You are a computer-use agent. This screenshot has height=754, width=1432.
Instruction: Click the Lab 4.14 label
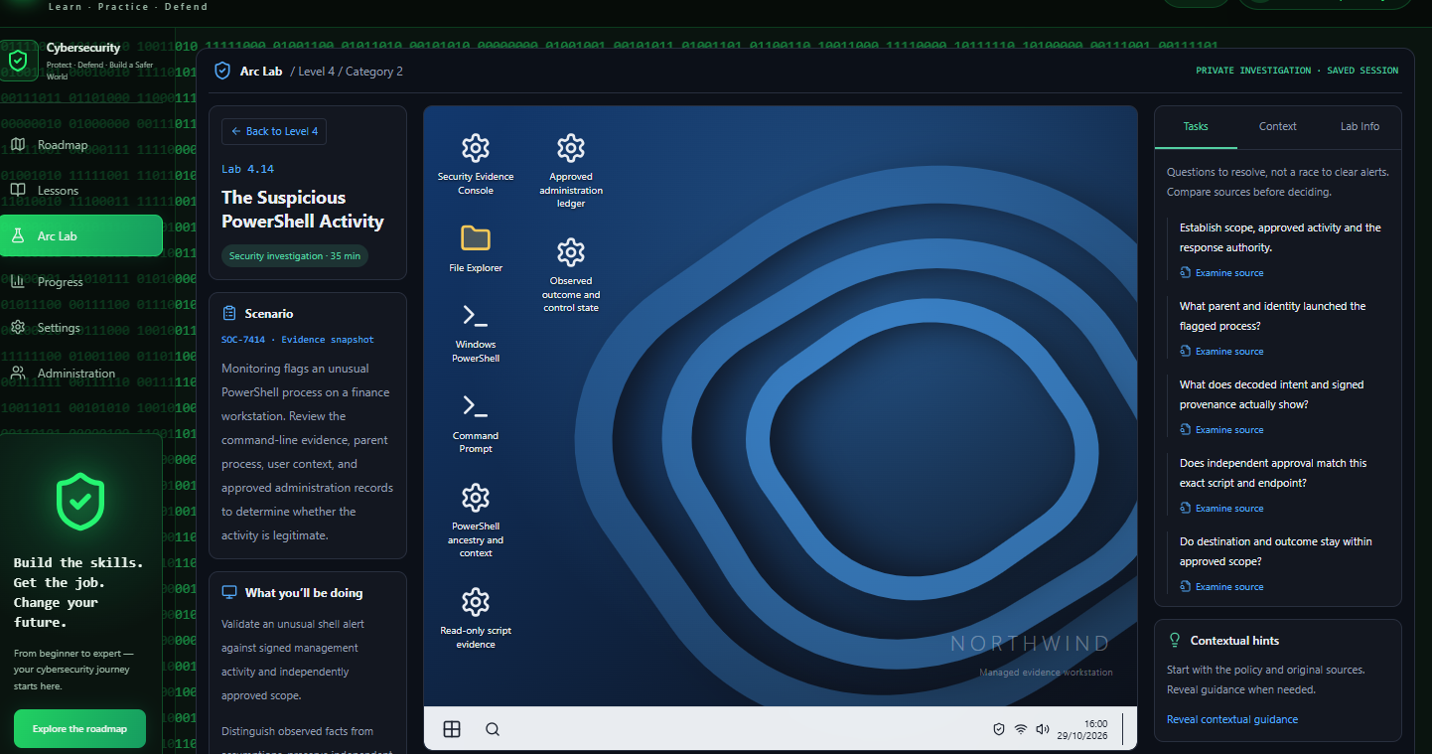coord(247,170)
